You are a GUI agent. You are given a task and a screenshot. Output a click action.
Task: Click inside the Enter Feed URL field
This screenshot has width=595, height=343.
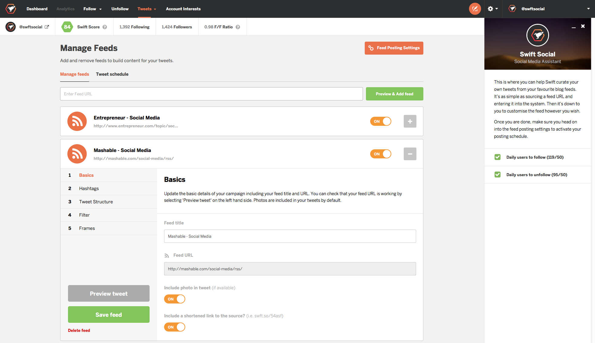click(211, 94)
